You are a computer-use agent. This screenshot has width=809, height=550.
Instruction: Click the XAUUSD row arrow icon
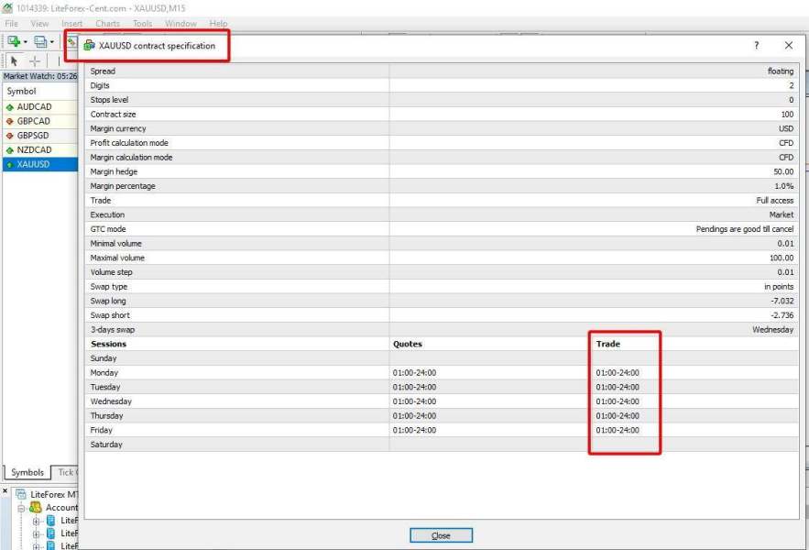coord(10,165)
